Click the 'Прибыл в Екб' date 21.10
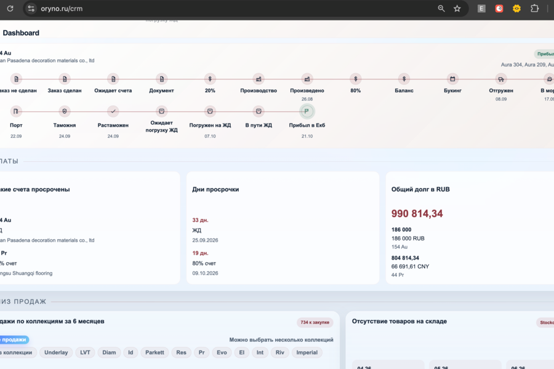Viewport: 554px width, 369px height. 307,136
